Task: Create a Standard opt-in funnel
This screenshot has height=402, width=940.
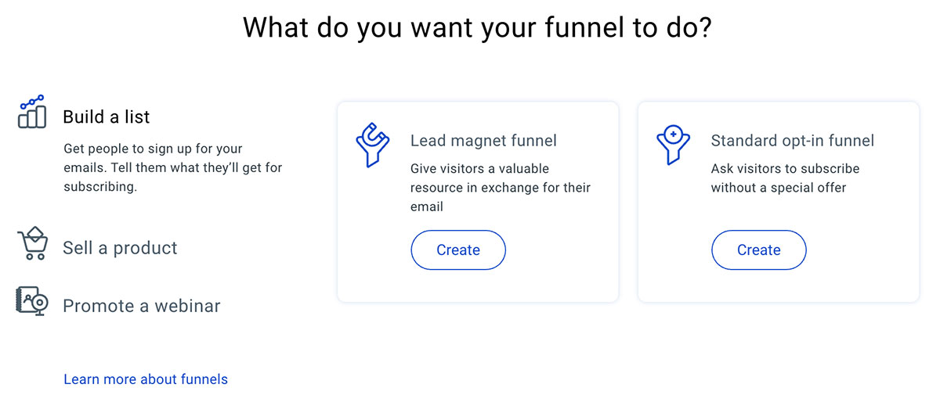Action: pos(759,250)
